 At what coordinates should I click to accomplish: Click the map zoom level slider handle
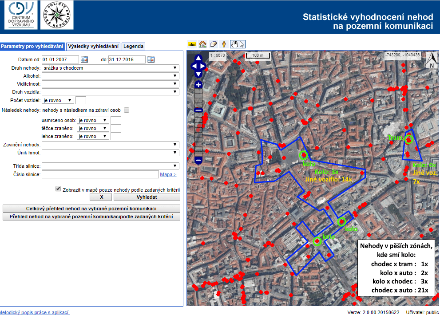click(x=198, y=110)
